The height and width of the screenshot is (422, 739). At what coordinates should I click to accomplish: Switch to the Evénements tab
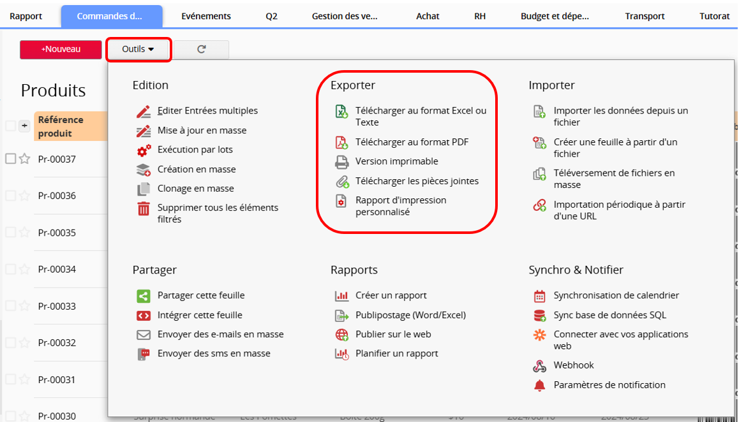point(205,16)
